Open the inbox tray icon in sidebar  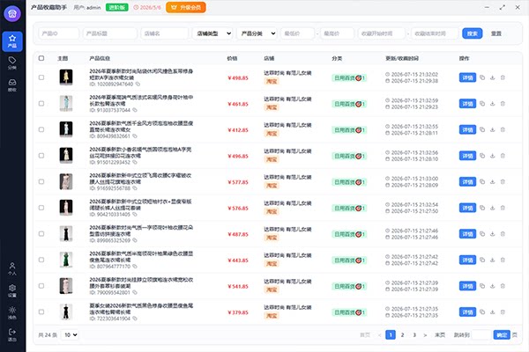pyautogui.click(x=12, y=84)
